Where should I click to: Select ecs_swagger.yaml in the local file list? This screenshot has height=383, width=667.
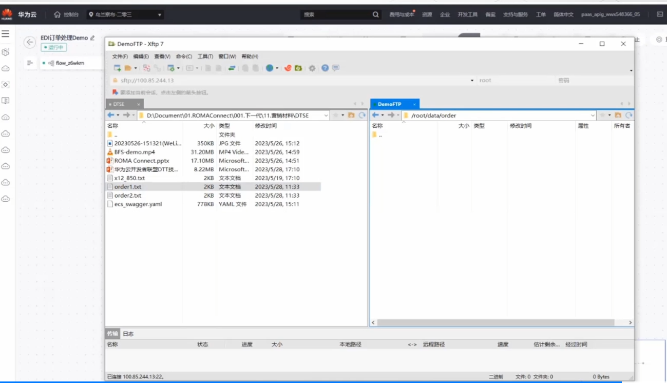tap(213, 204)
